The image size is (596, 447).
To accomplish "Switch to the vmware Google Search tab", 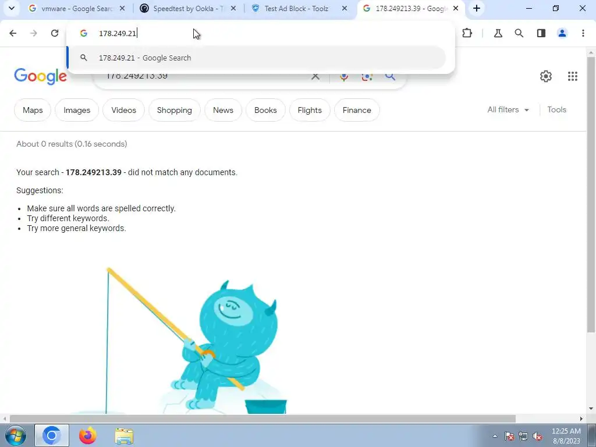I will pyautogui.click(x=77, y=8).
